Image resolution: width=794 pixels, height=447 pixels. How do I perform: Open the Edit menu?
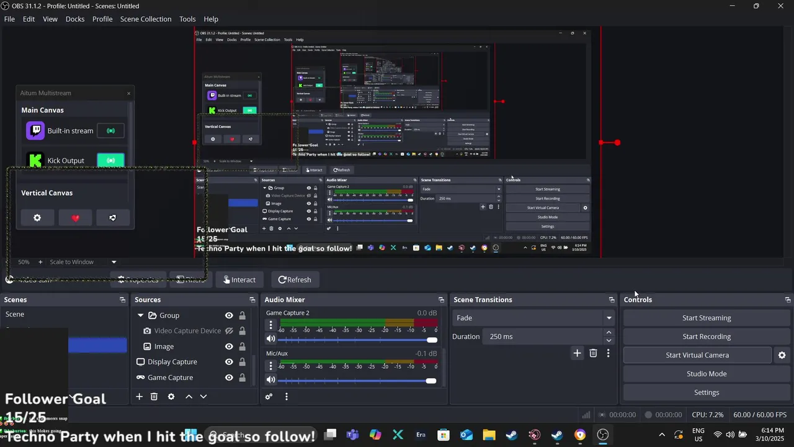click(29, 19)
